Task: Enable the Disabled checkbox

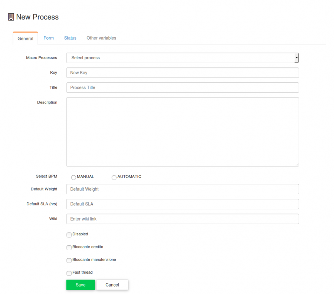Action: [x=69, y=235]
